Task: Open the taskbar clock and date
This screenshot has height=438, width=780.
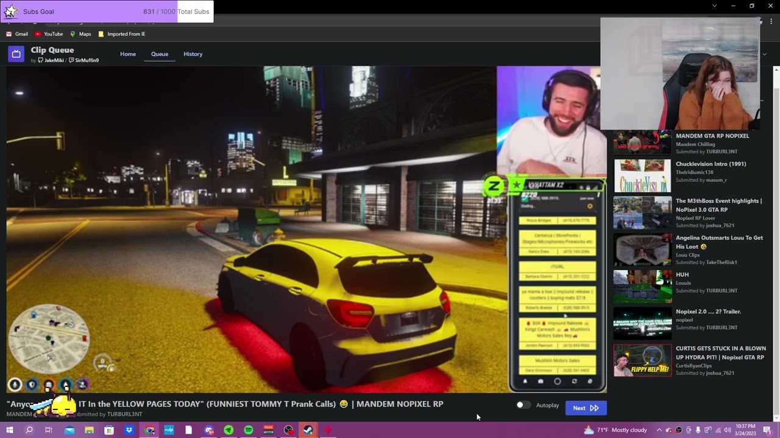Action: point(745,430)
